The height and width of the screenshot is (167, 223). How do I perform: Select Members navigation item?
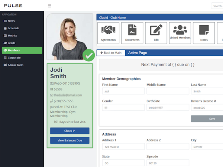(22, 50)
